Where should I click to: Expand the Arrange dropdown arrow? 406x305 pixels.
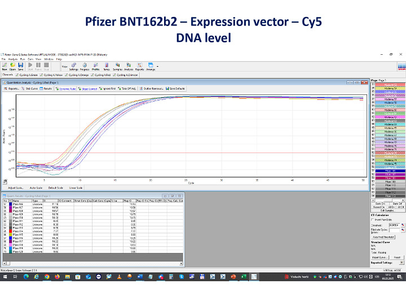click(x=157, y=67)
